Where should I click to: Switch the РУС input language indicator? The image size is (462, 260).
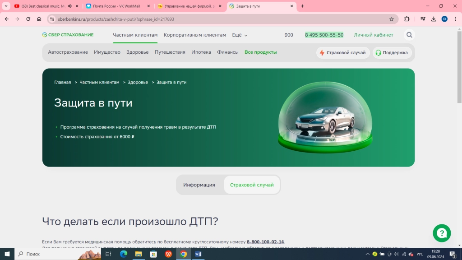point(420,254)
